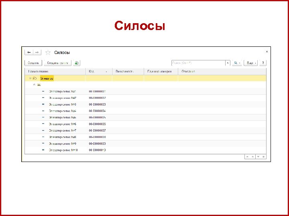Select row Элеватор силос №3
Image resolution: width=289 pixels, height=216 pixels.
click(x=145, y=104)
